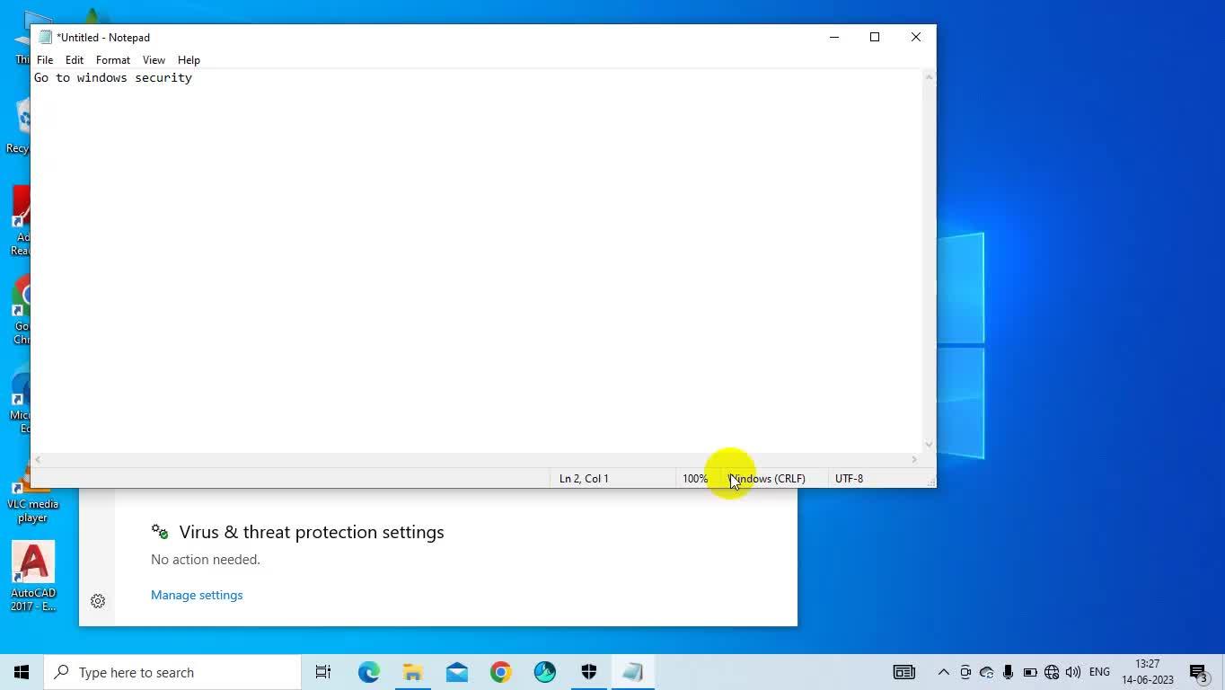
Task: Open the Format menu in Notepad
Action: pos(113,60)
